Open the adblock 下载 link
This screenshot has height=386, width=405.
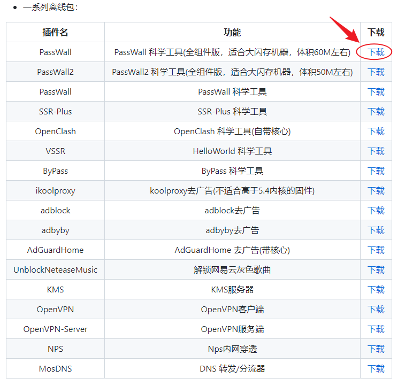coord(376,211)
